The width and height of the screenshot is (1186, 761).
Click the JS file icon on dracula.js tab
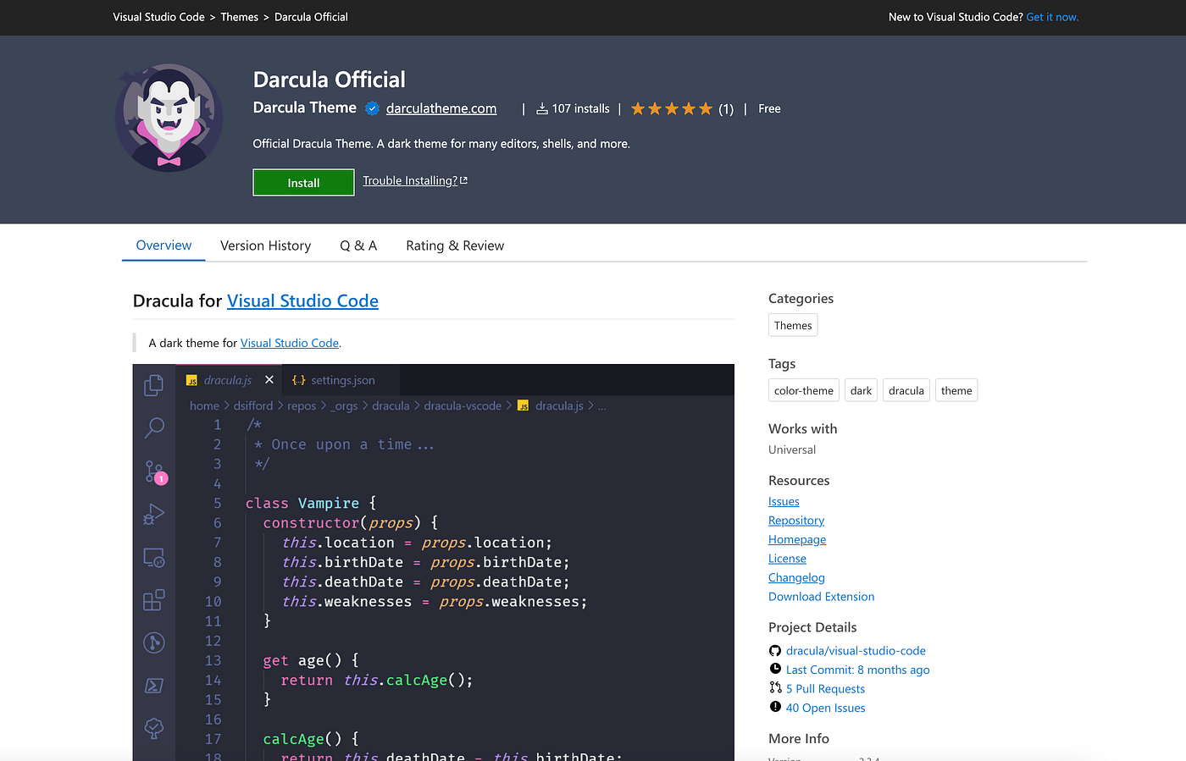[192, 381]
